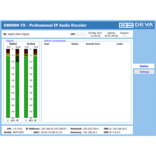Click the DNS 1 value '192.168.20.5'

click(120, 129)
